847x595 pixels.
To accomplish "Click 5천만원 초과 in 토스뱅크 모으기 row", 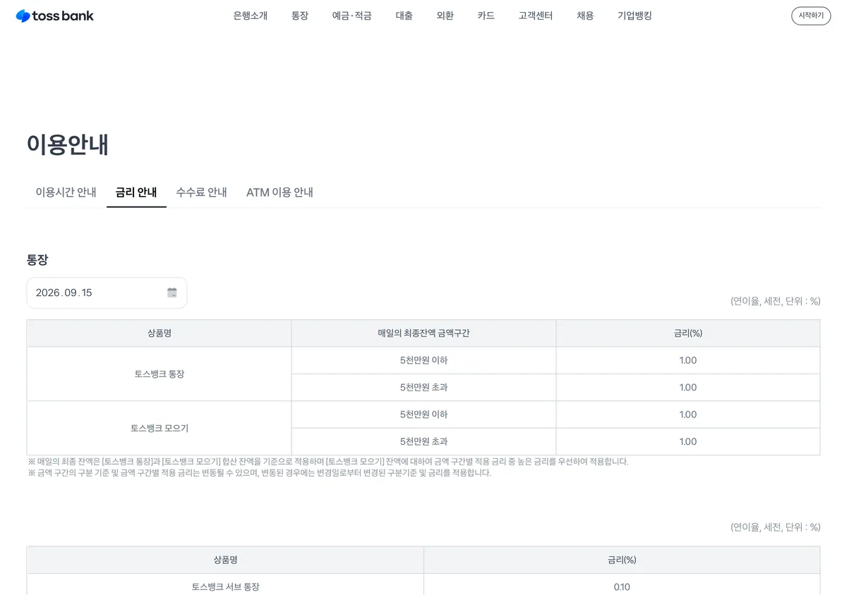I will point(423,441).
